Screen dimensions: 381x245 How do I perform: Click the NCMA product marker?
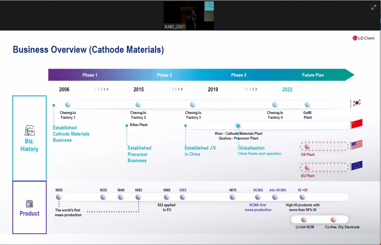point(258,197)
